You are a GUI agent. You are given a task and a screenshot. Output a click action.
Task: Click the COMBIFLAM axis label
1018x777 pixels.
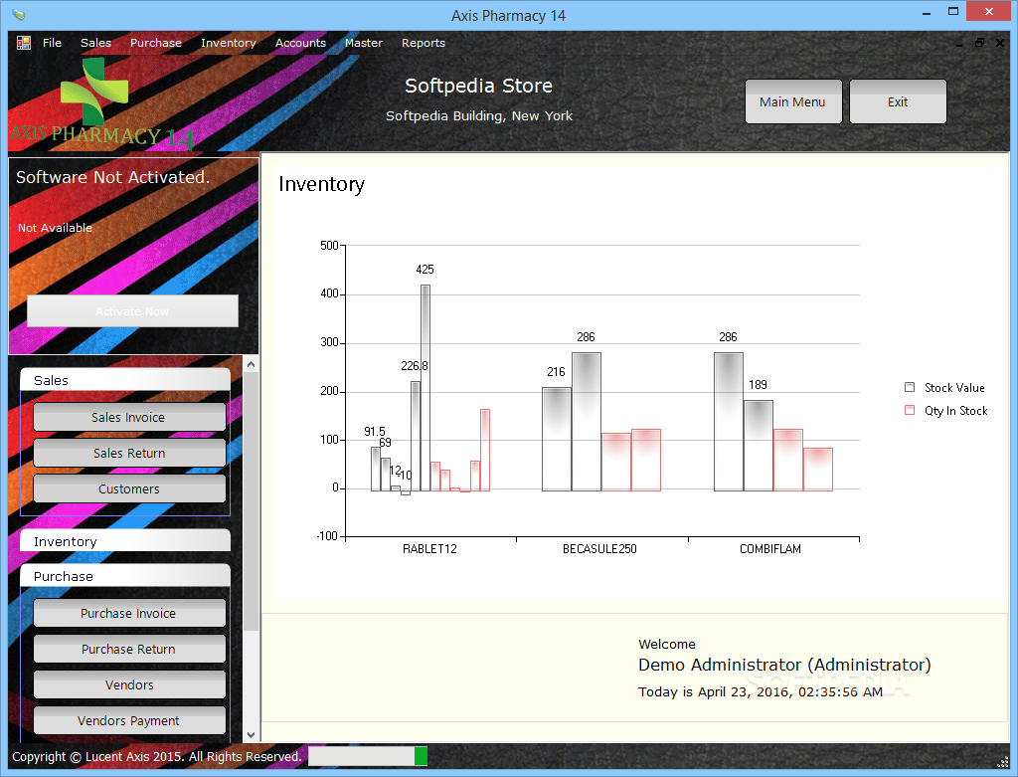point(770,549)
